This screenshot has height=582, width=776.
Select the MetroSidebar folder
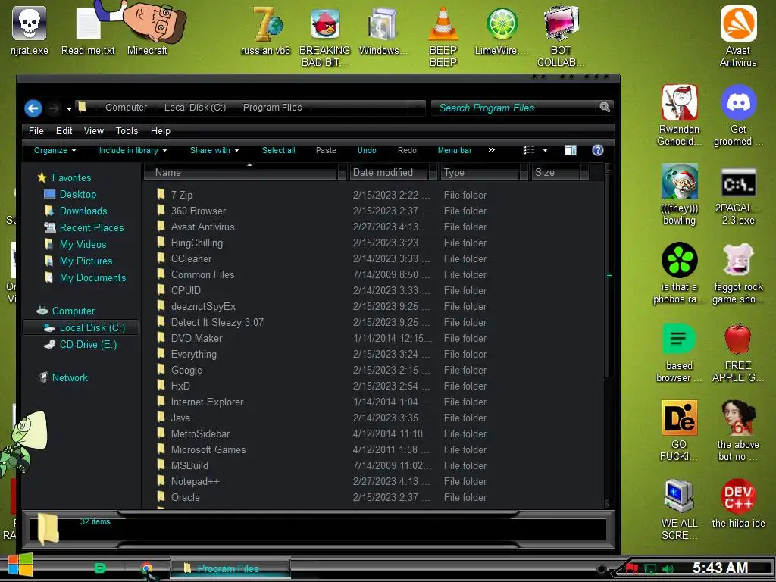click(x=200, y=433)
